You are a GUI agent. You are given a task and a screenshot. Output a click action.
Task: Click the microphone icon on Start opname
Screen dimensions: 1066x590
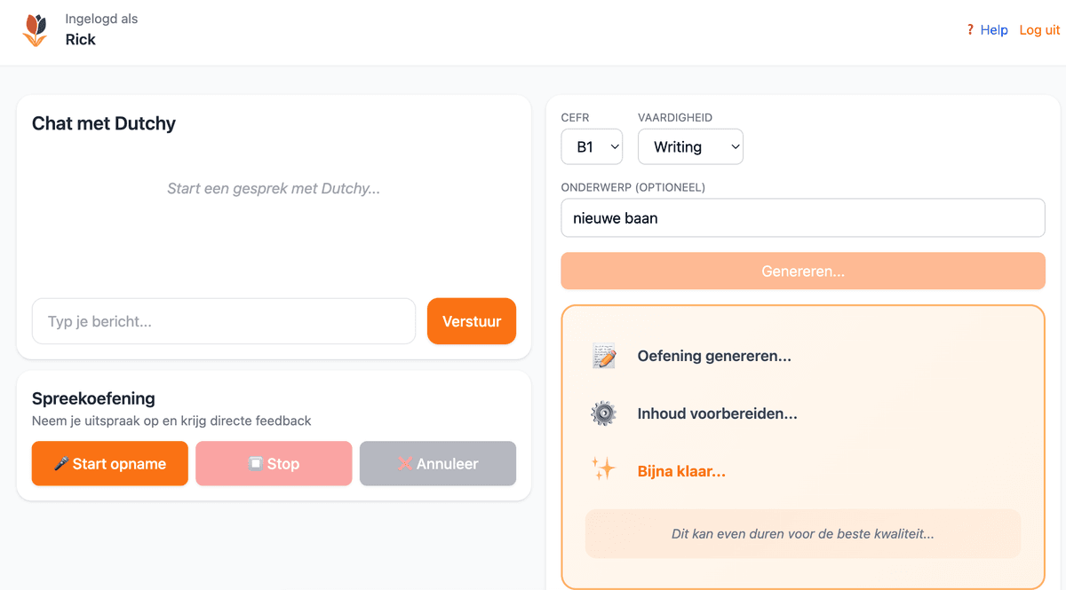tap(61, 464)
